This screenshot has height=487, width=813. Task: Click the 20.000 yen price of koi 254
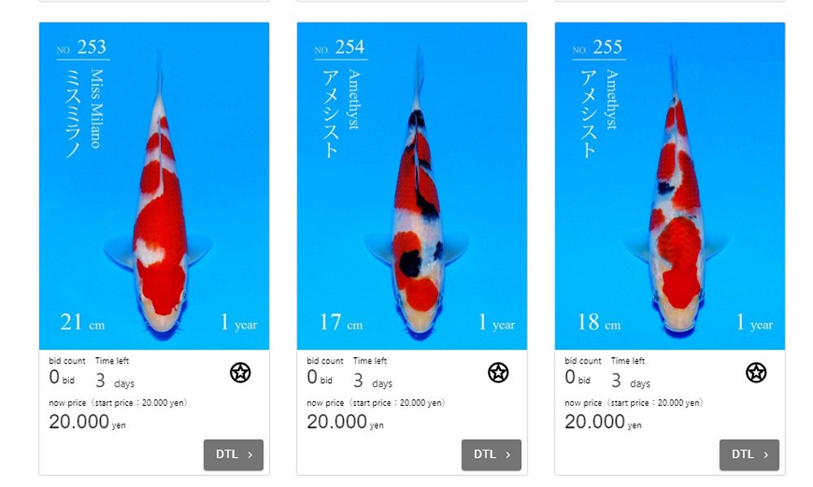pos(345,422)
